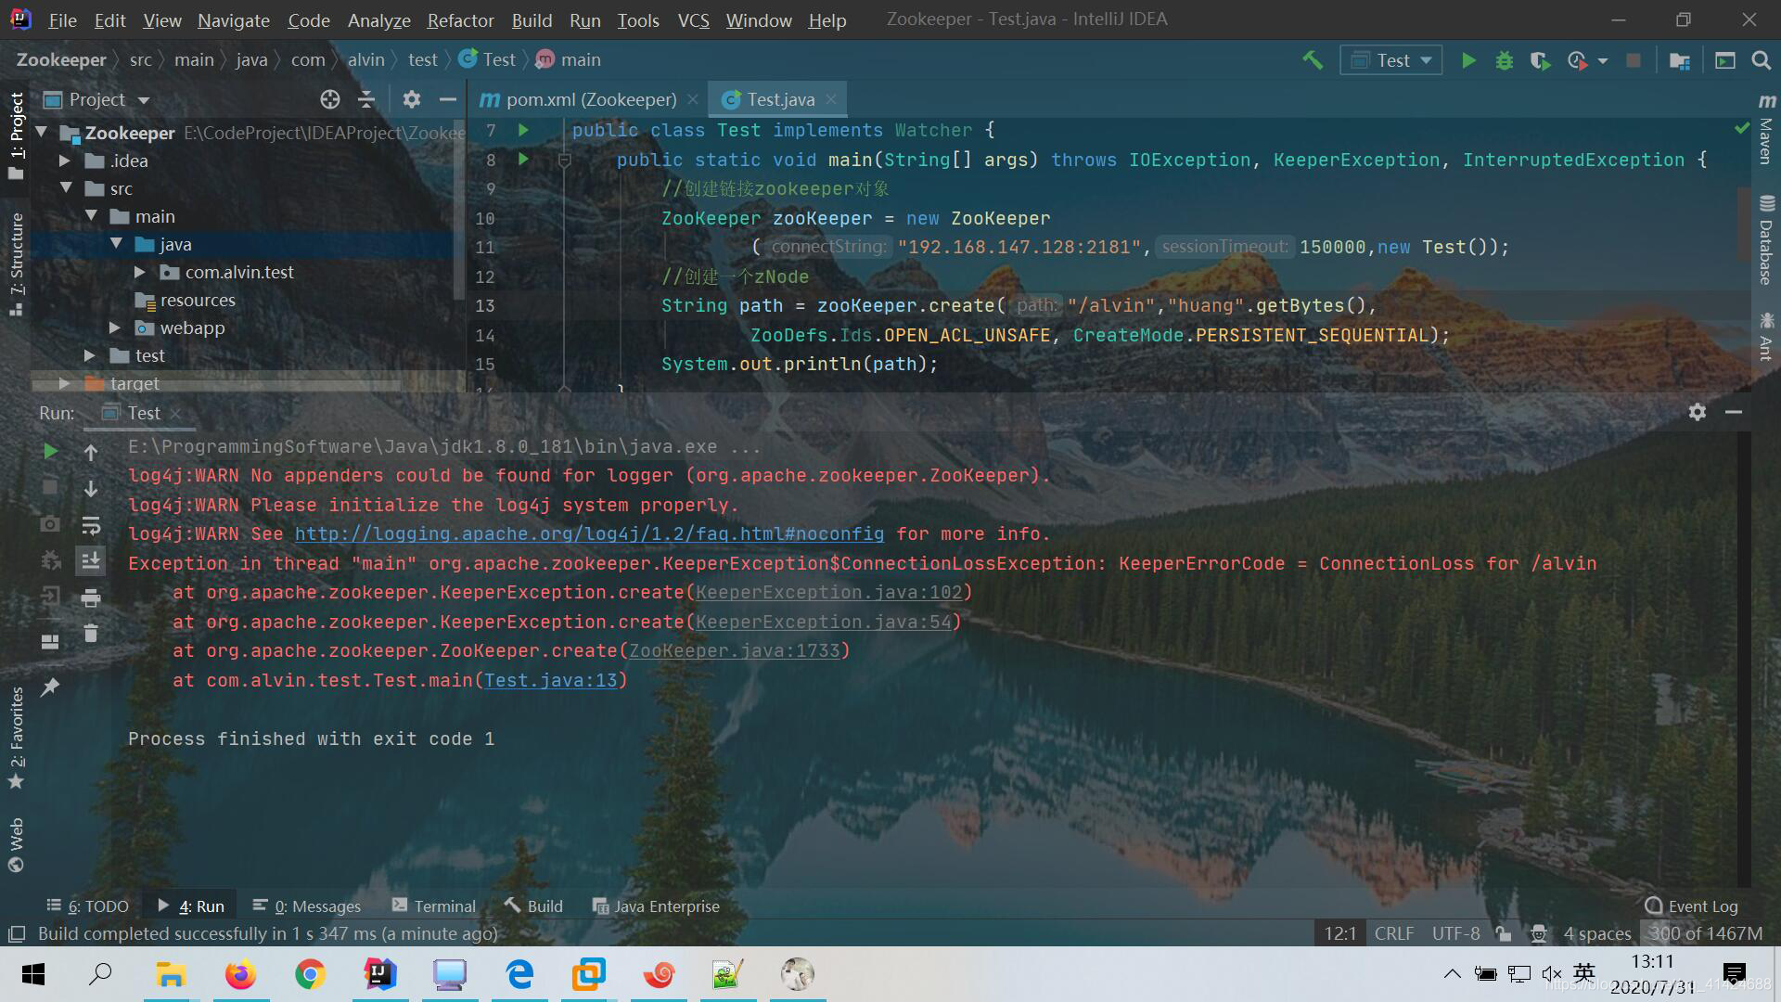Toggle the Web tool window

16,844
